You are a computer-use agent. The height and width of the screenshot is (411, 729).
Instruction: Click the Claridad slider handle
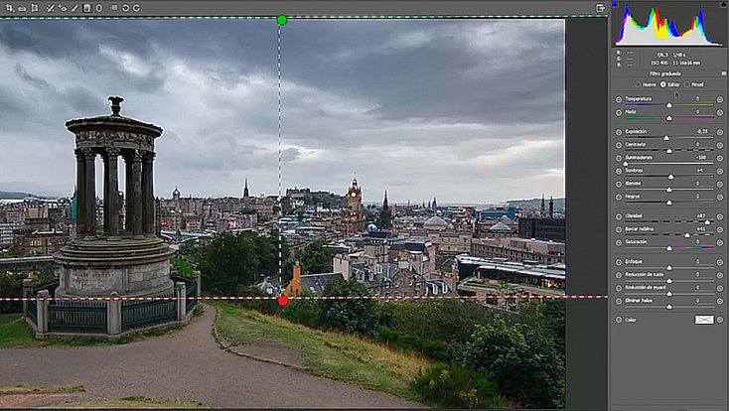click(707, 222)
